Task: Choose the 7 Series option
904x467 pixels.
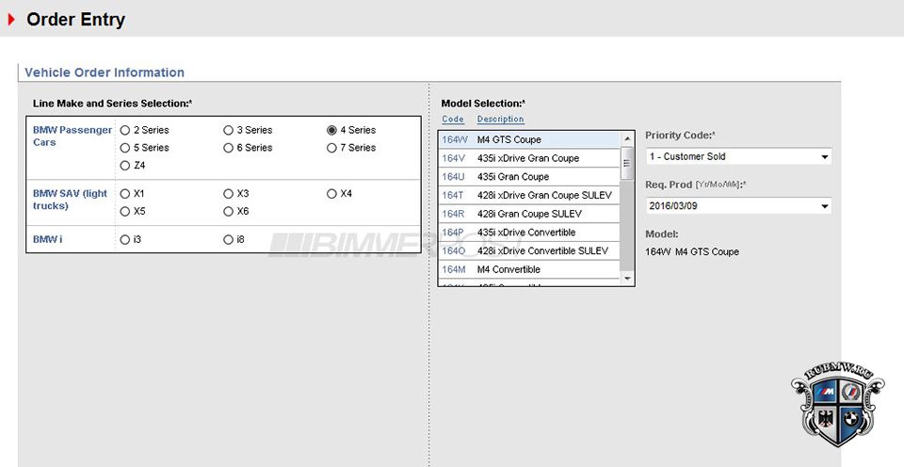Action: (x=331, y=148)
